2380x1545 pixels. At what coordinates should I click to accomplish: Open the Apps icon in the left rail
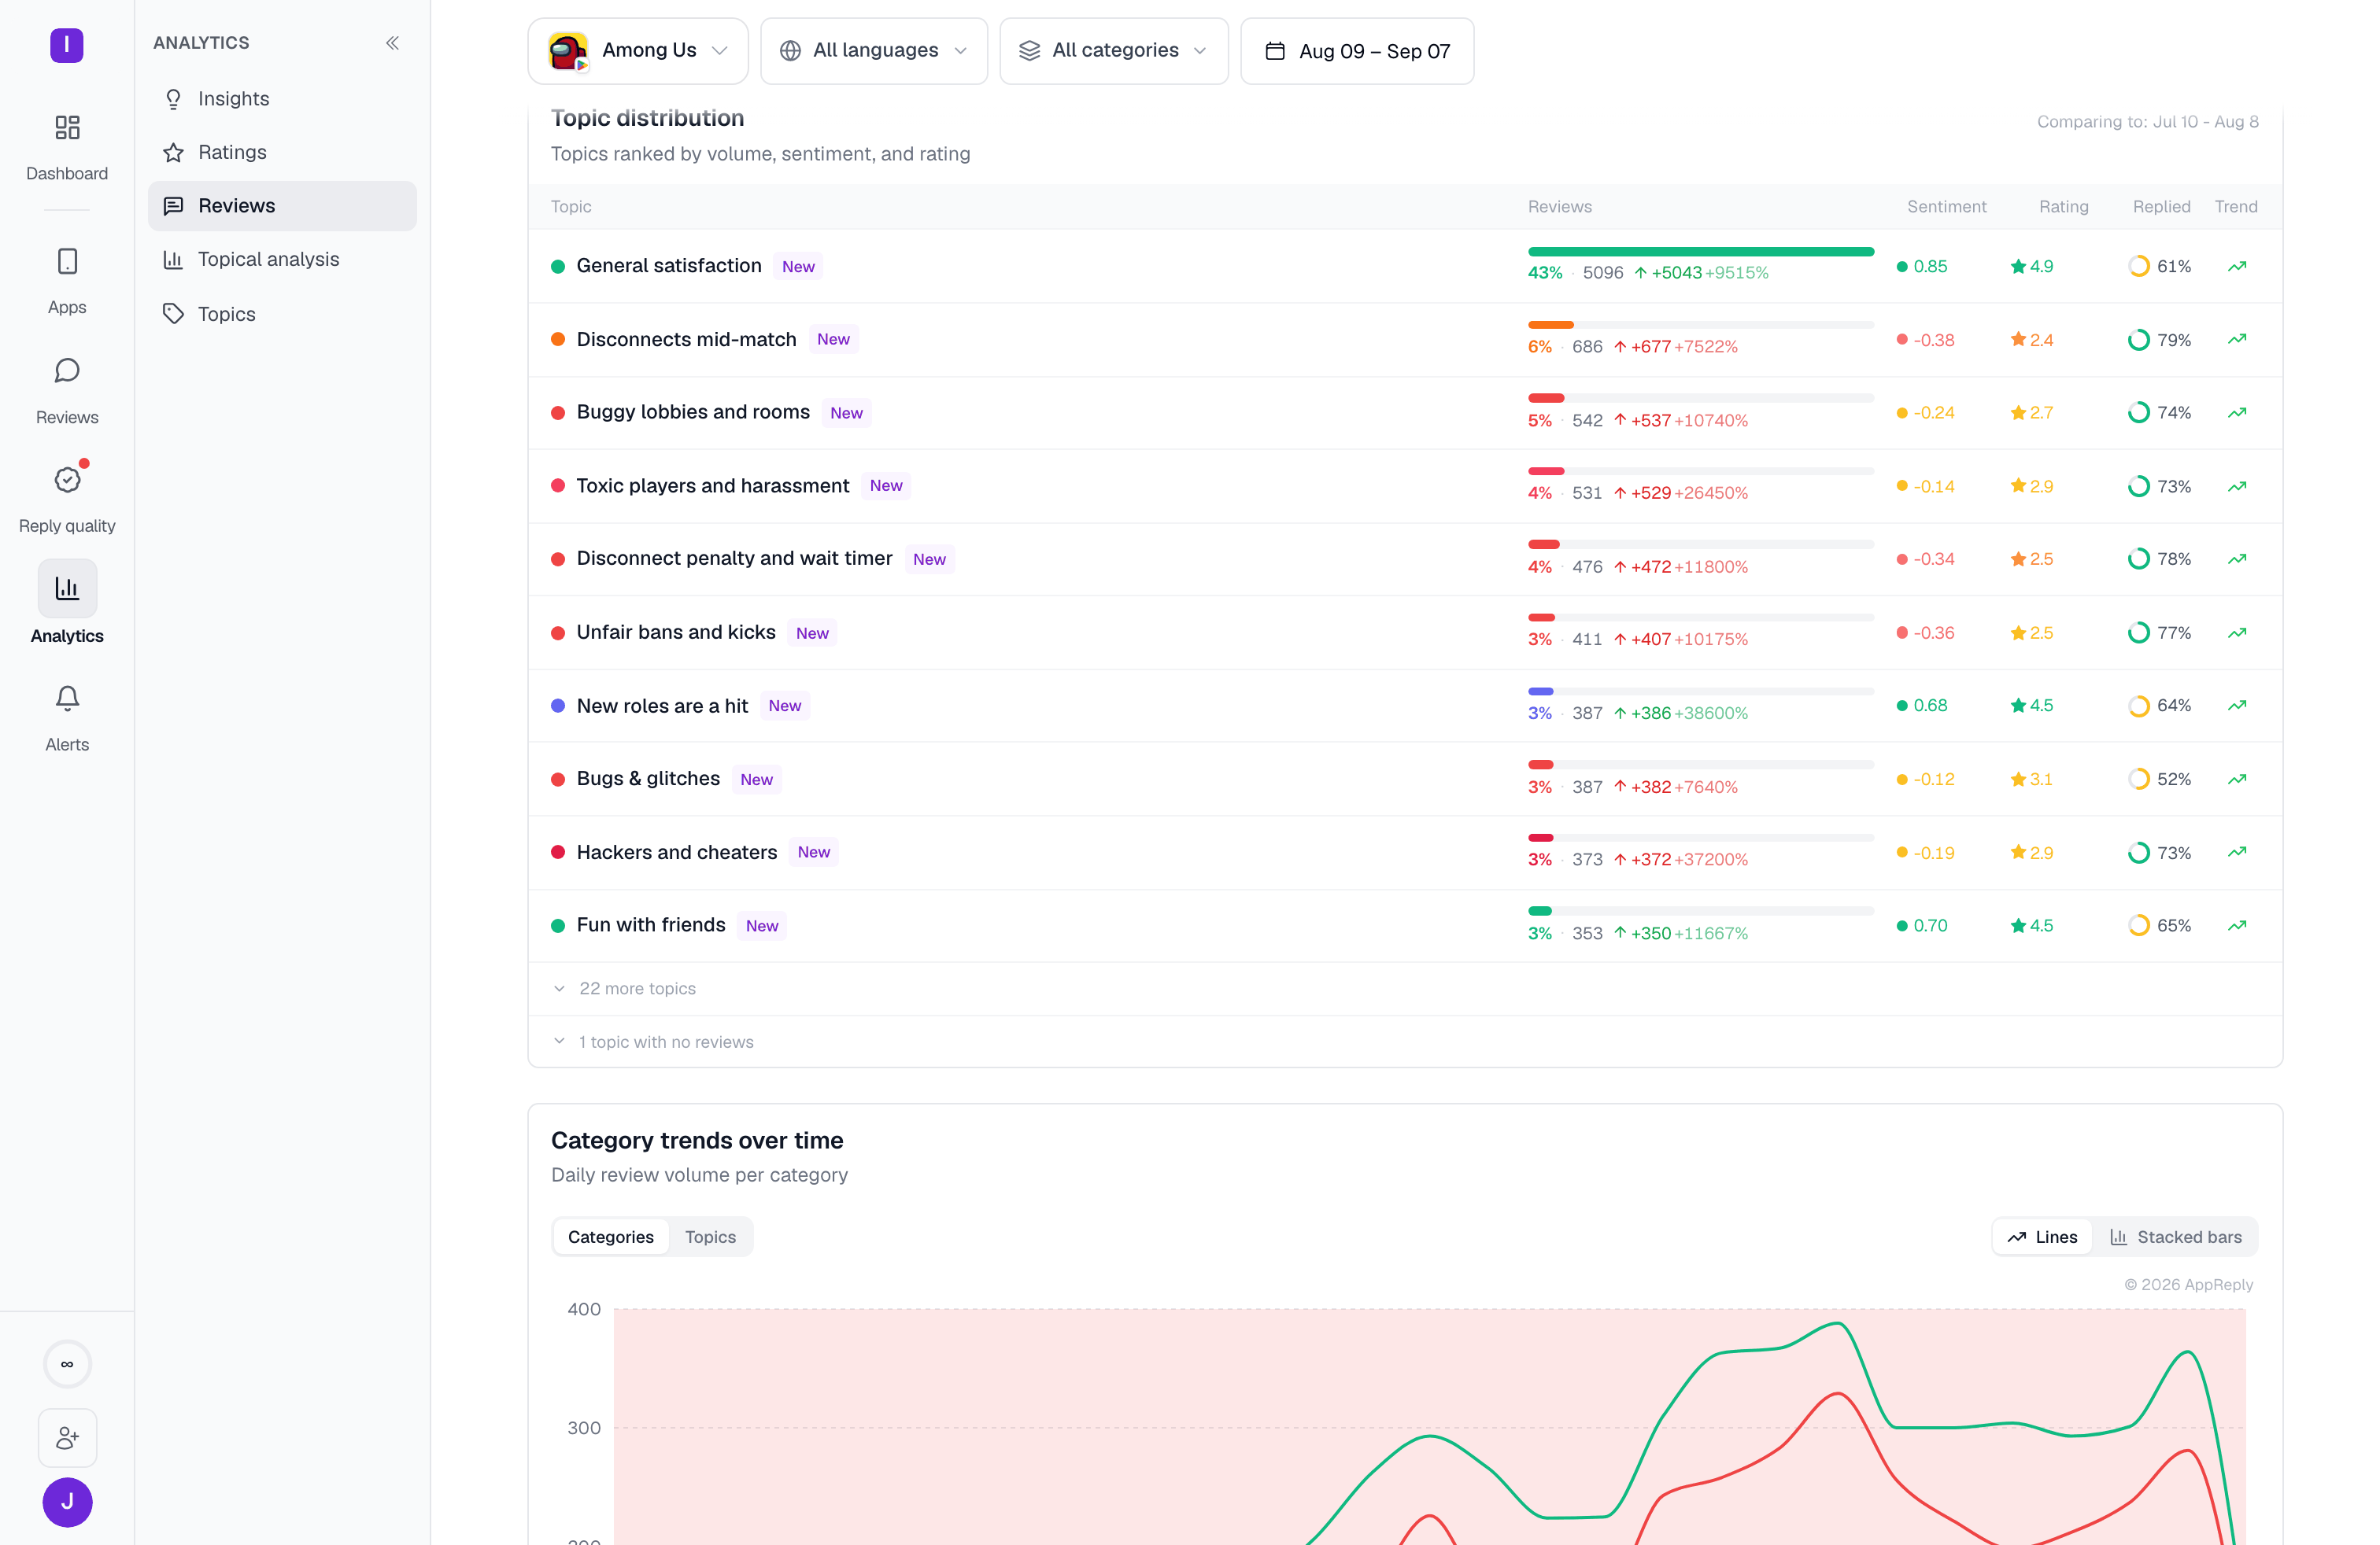67,262
